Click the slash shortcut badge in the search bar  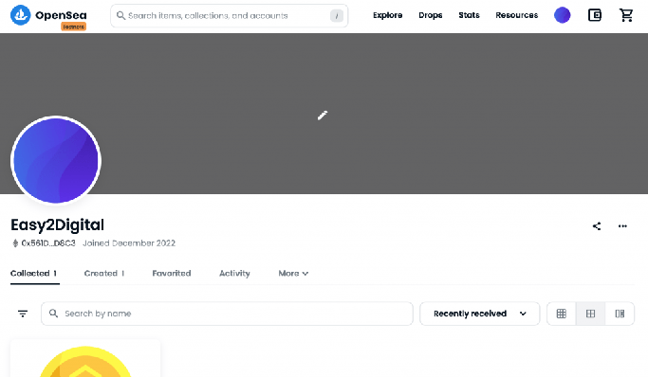pyautogui.click(x=337, y=16)
